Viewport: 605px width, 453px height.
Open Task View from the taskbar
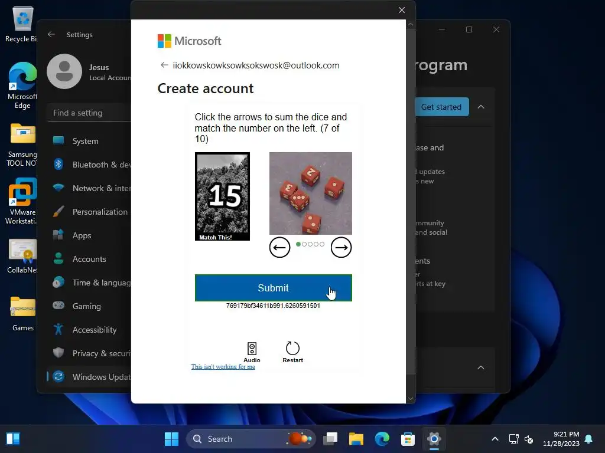point(330,439)
